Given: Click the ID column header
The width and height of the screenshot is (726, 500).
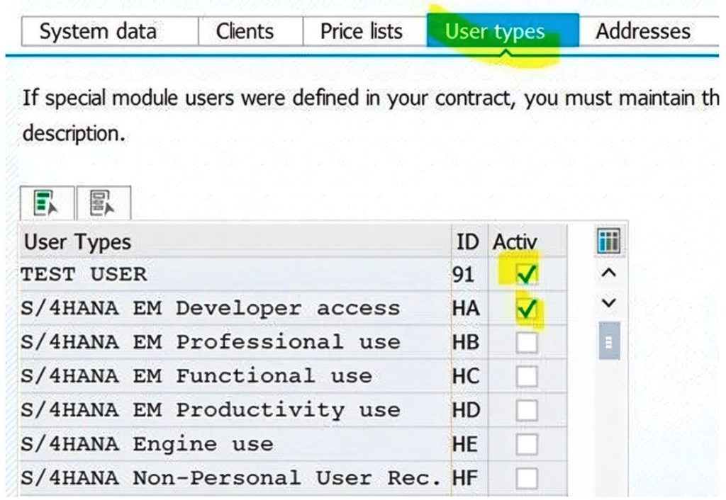Looking at the screenshot, I should coord(469,242).
